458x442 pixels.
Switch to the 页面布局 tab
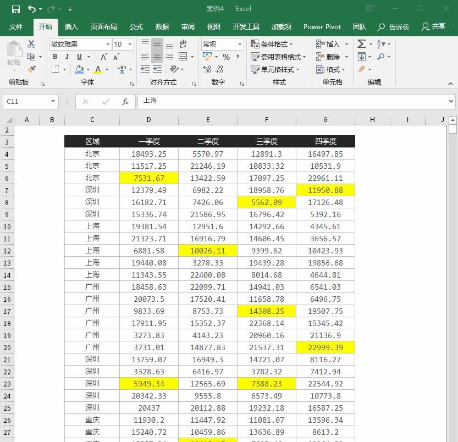coord(103,27)
